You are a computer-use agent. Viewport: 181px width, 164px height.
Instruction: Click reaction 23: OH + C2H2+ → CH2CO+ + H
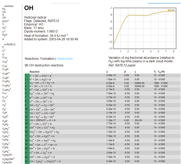45,161
